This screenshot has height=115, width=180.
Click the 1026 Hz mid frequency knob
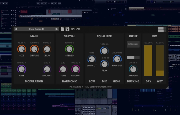(x=104, y=50)
